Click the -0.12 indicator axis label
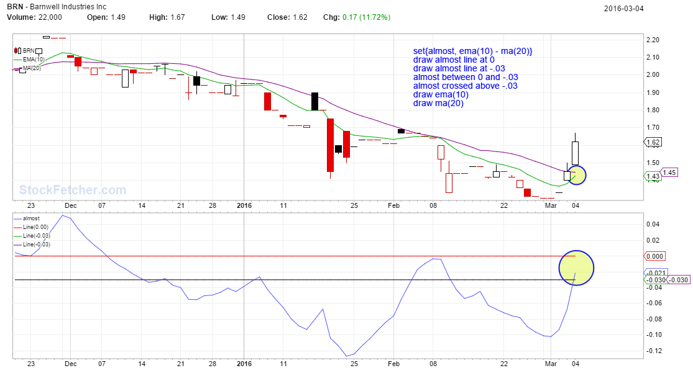This screenshot has height=368, width=693. (x=654, y=351)
